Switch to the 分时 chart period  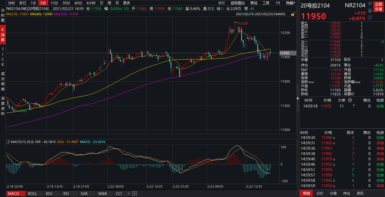11,3
